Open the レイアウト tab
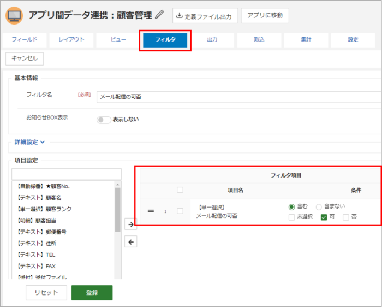Screen dimensions: 382x307 click(x=71, y=40)
